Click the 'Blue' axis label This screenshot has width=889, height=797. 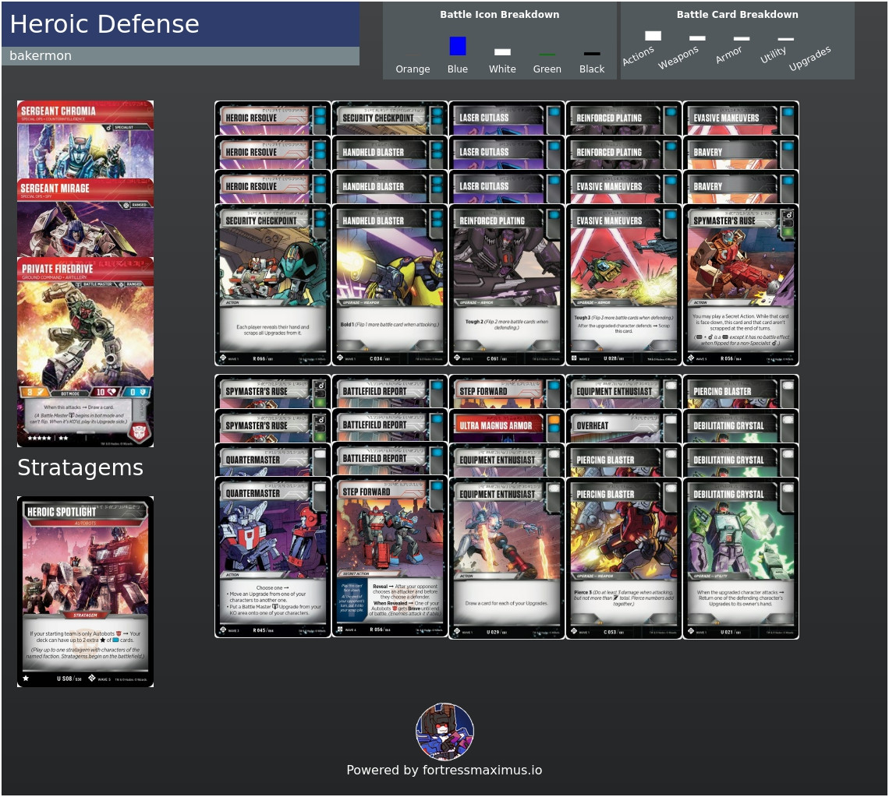[458, 69]
